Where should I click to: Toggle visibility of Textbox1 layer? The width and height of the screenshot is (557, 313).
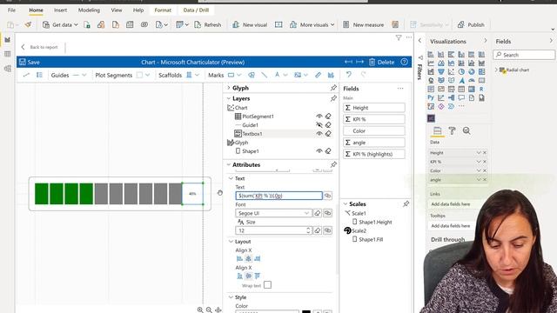click(x=319, y=134)
